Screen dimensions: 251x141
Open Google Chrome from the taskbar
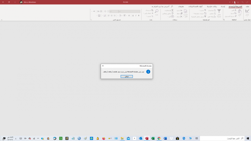pos(159,138)
